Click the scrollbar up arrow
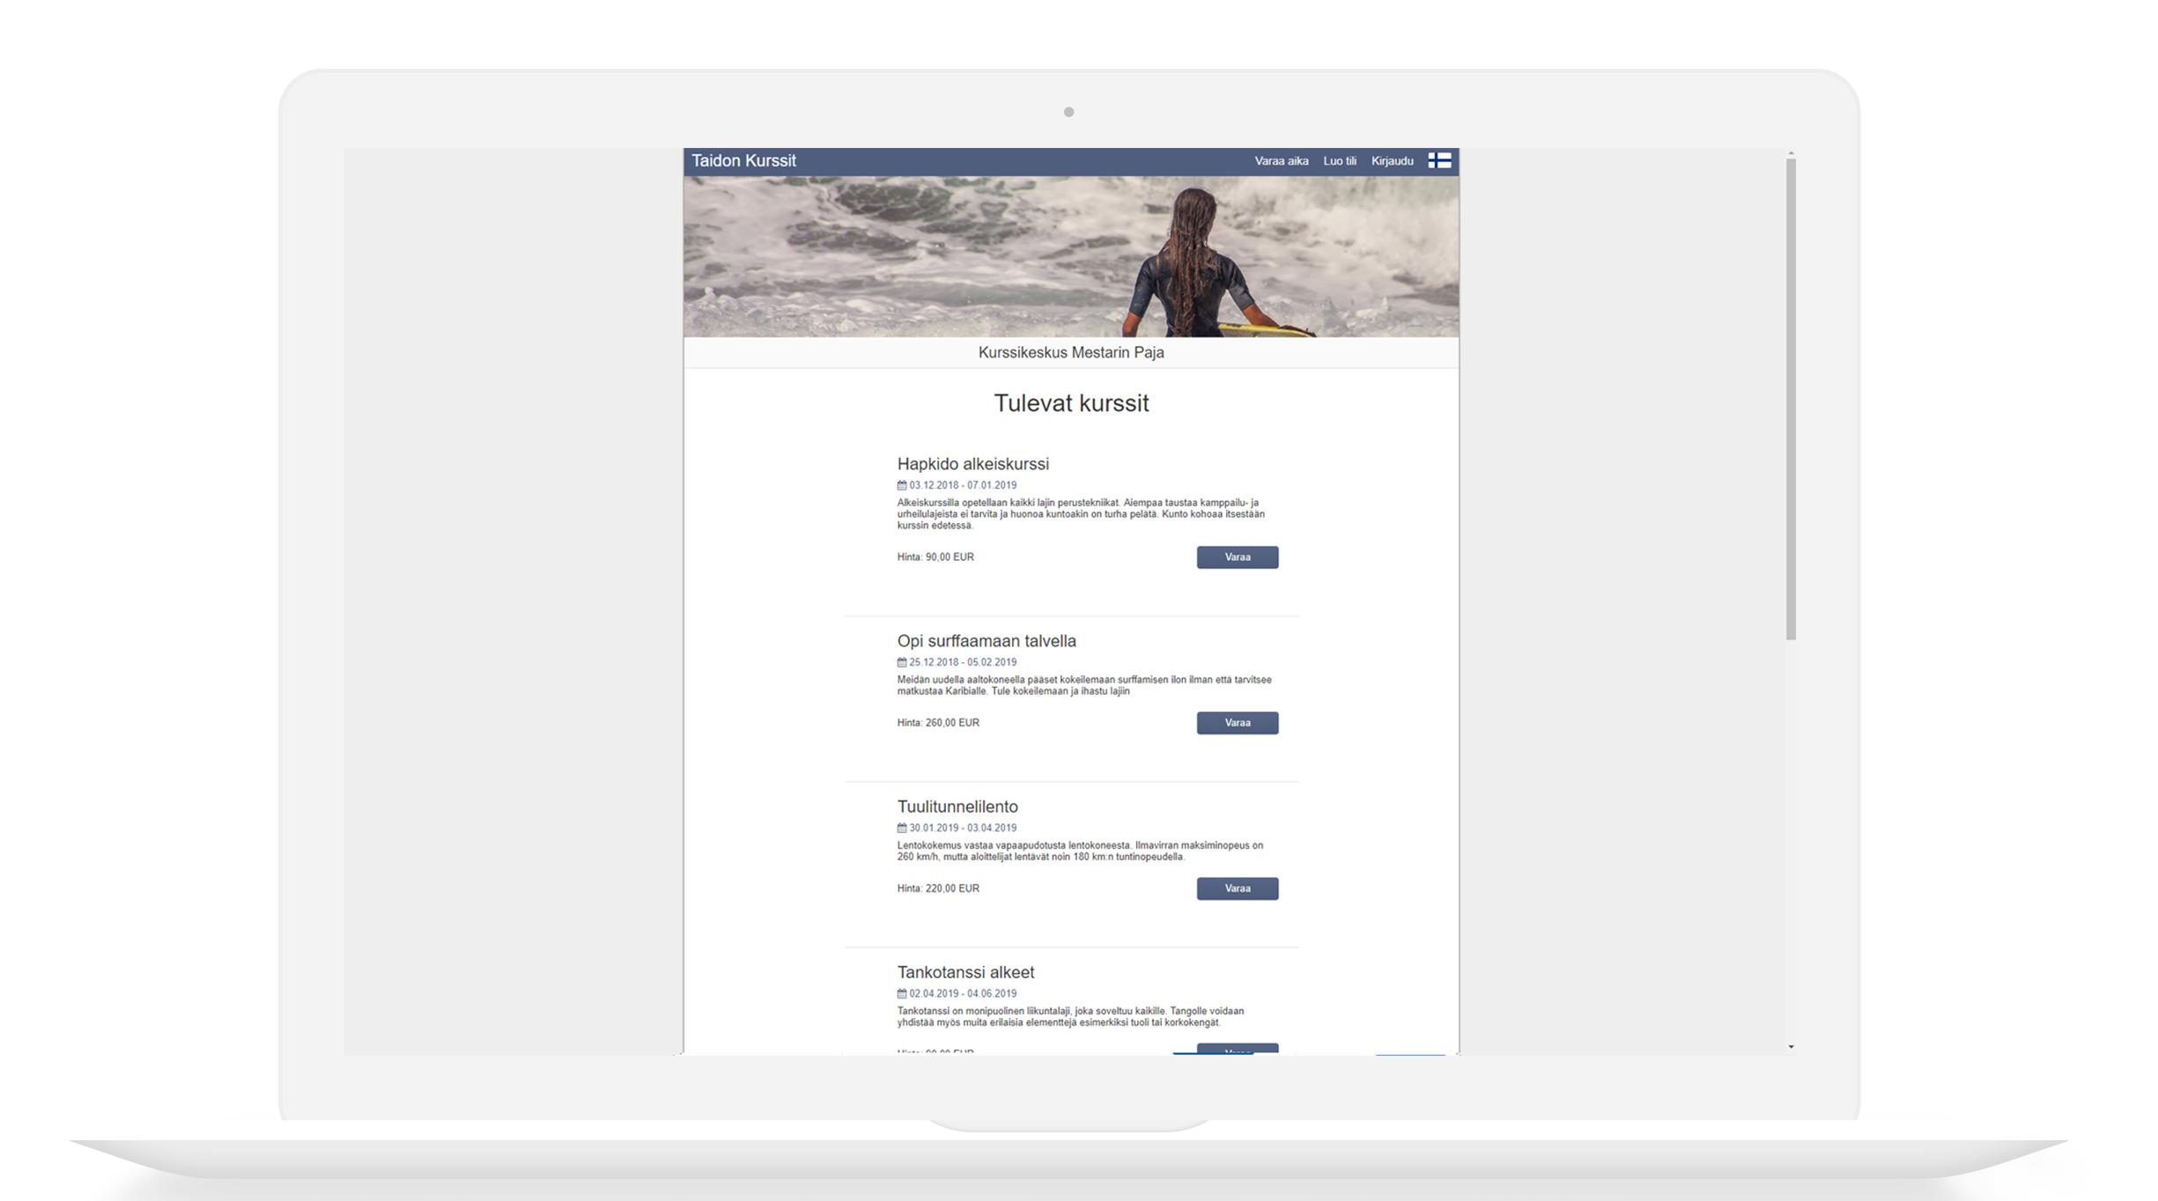Viewport: 2158px width, 1201px height. pos(1791,154)
